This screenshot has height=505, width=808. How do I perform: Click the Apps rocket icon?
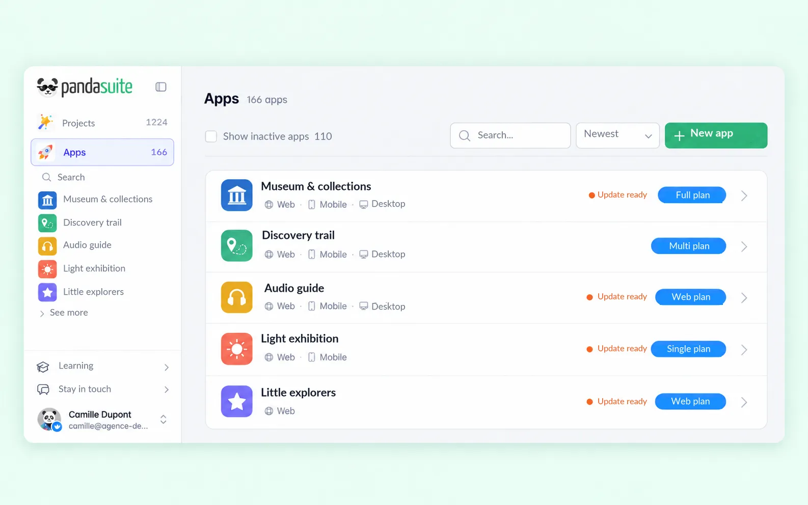pyautogui.click(x=45, y=152)
